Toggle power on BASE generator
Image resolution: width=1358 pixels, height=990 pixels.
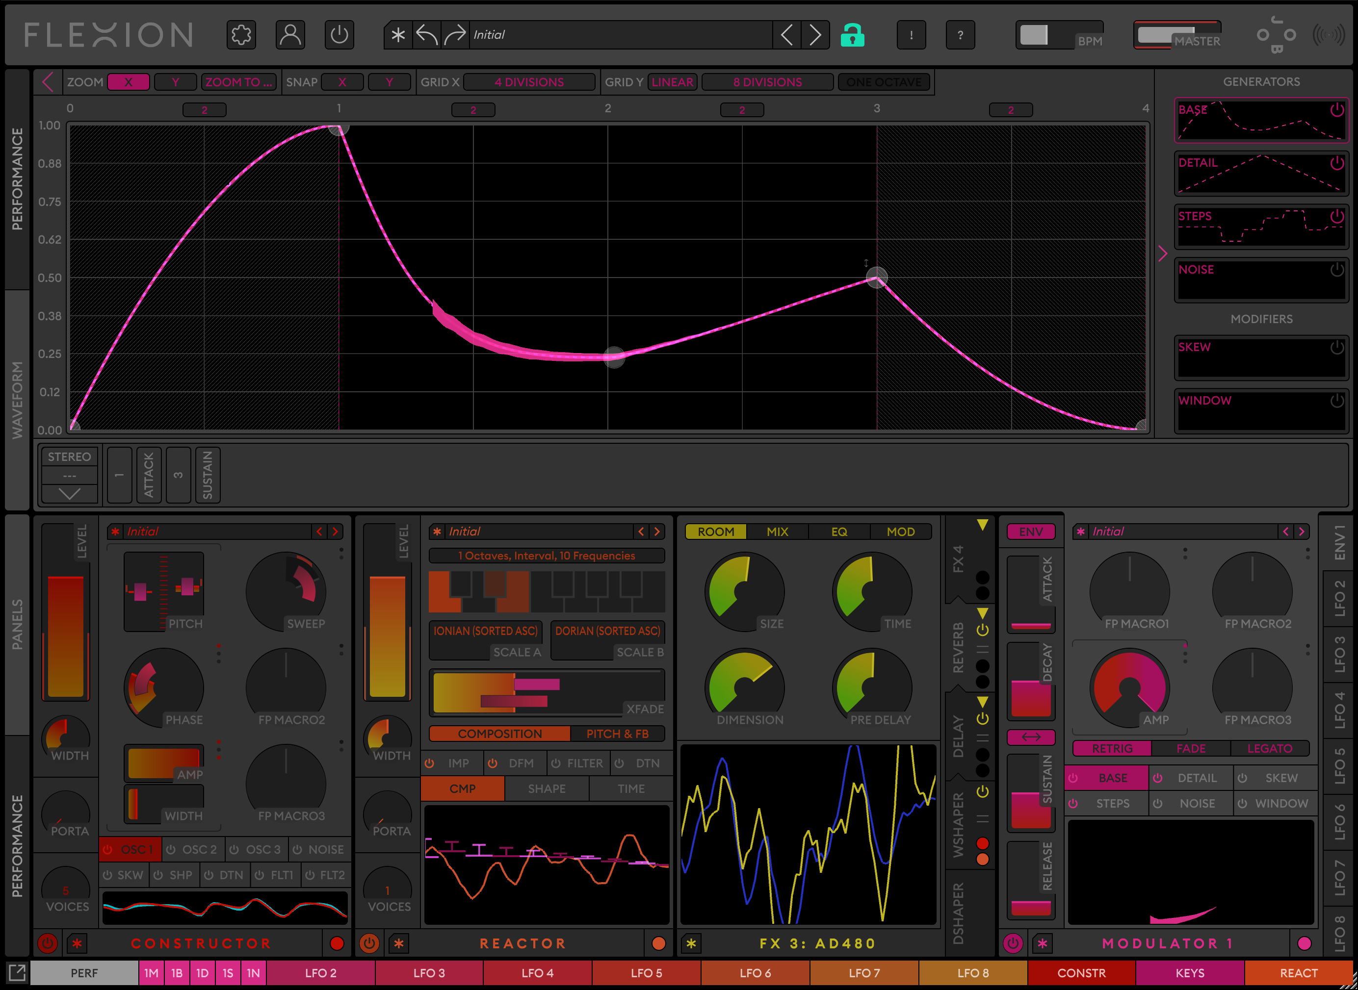coord(1336,110)
